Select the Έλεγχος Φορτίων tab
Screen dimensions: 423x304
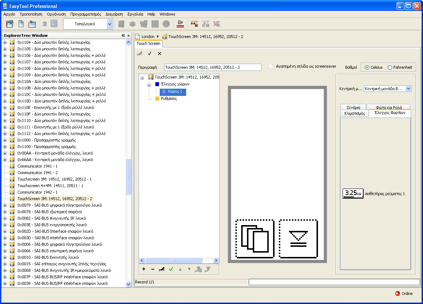[x=390, y=113]
